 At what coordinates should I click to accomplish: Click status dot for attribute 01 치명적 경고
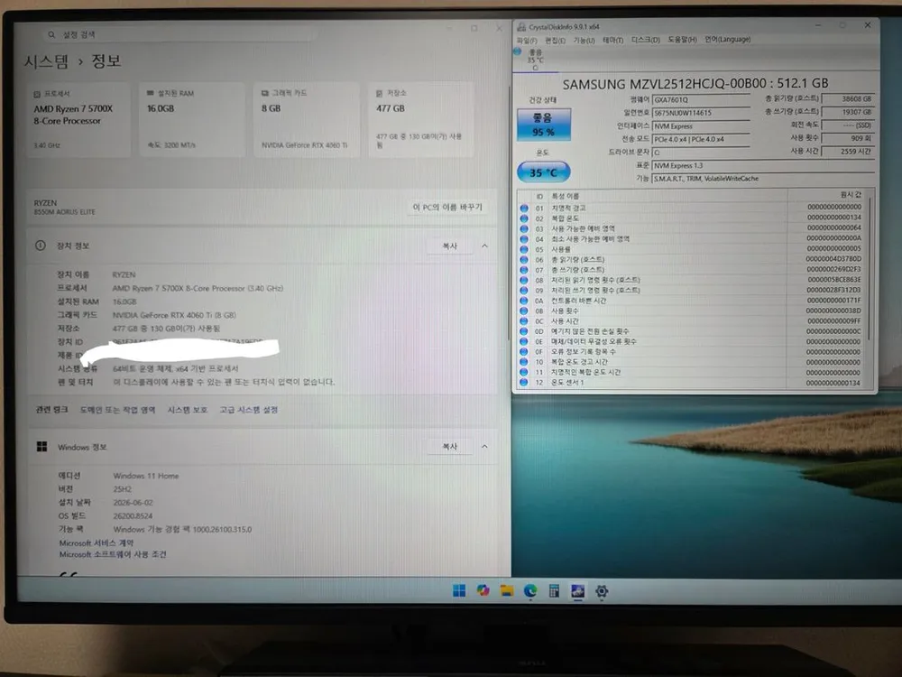pyautogui.click(x=524, y=208)
